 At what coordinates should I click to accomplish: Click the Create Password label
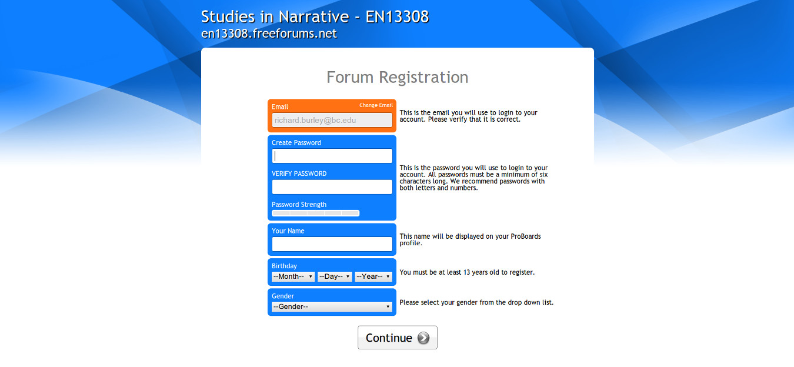(296, 143)
